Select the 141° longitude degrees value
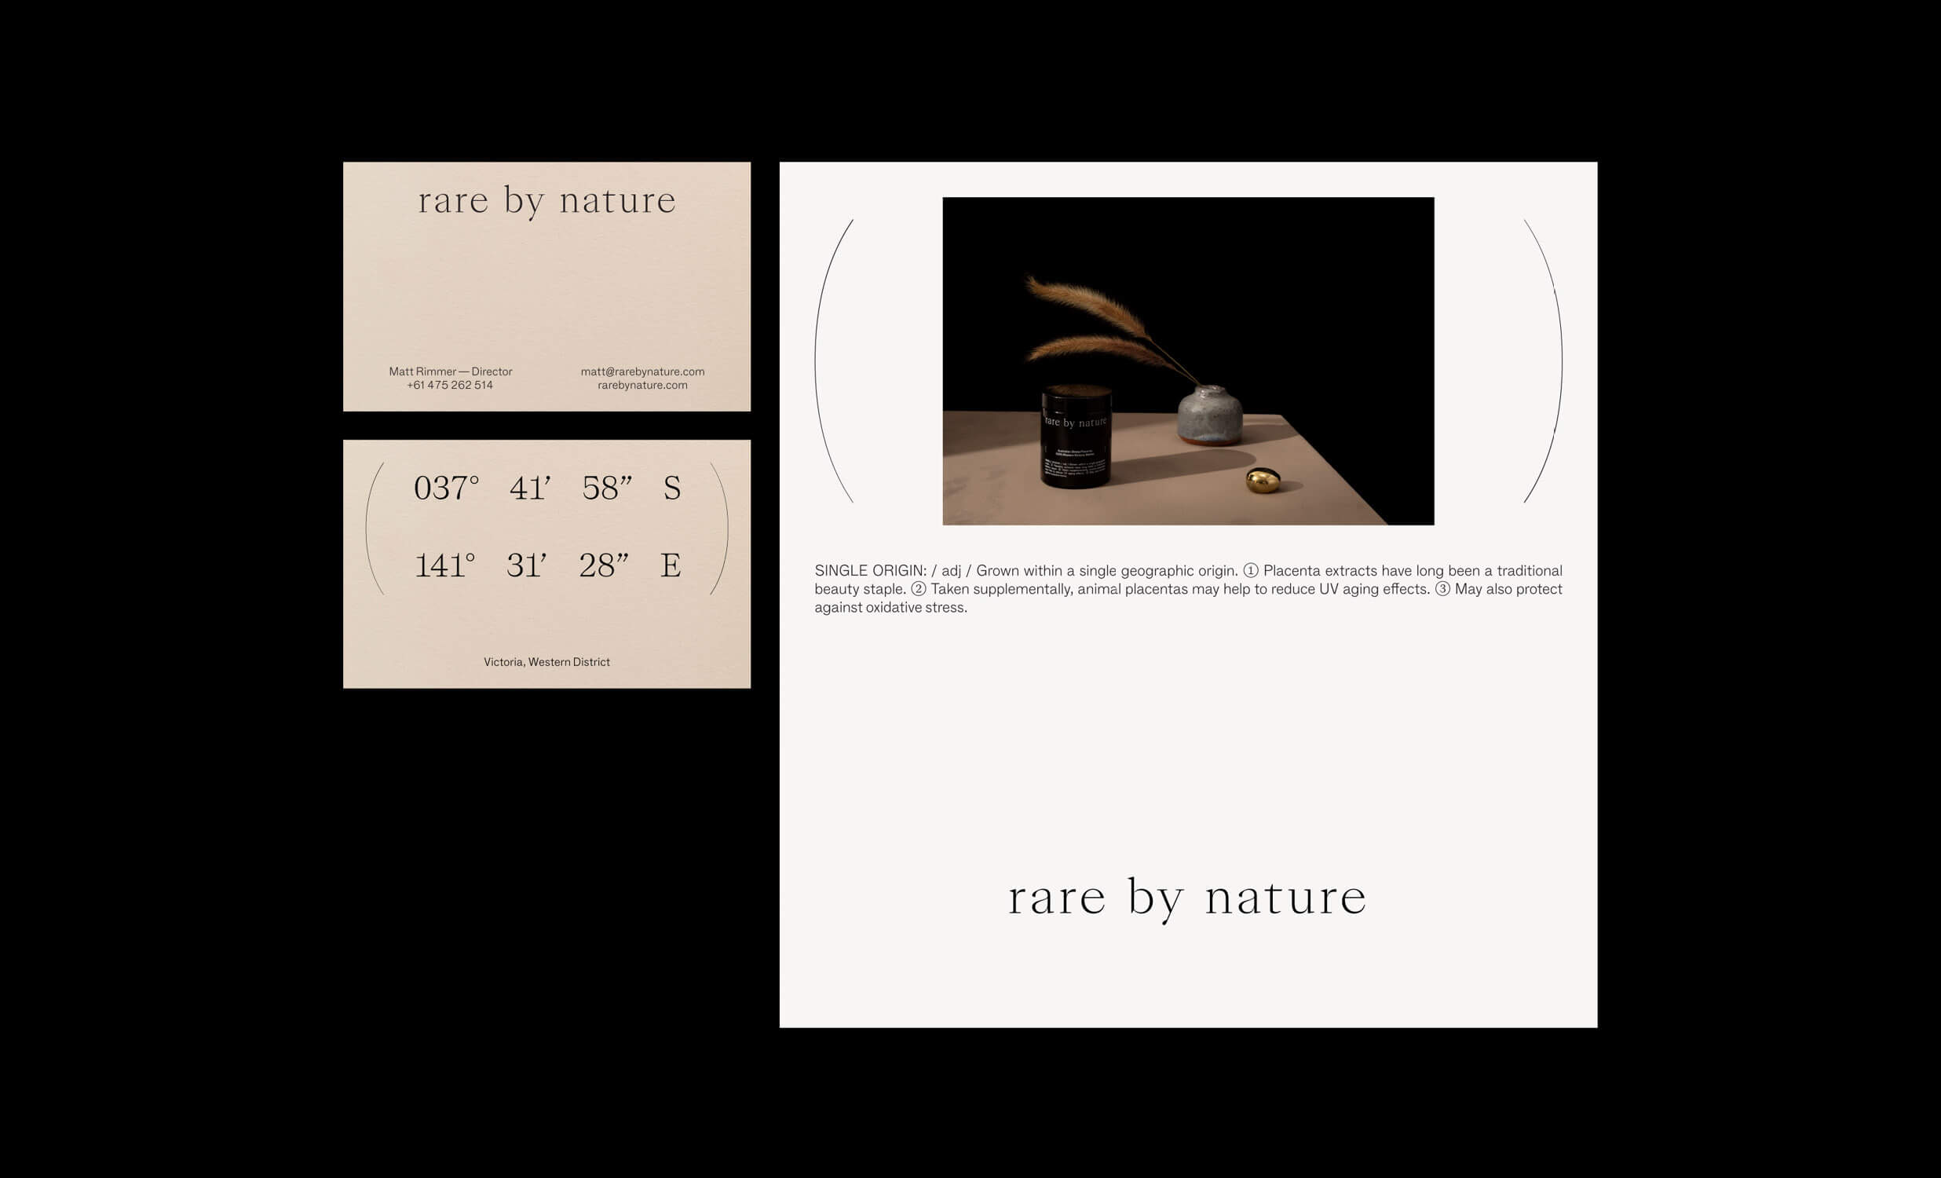 point(445,565)
